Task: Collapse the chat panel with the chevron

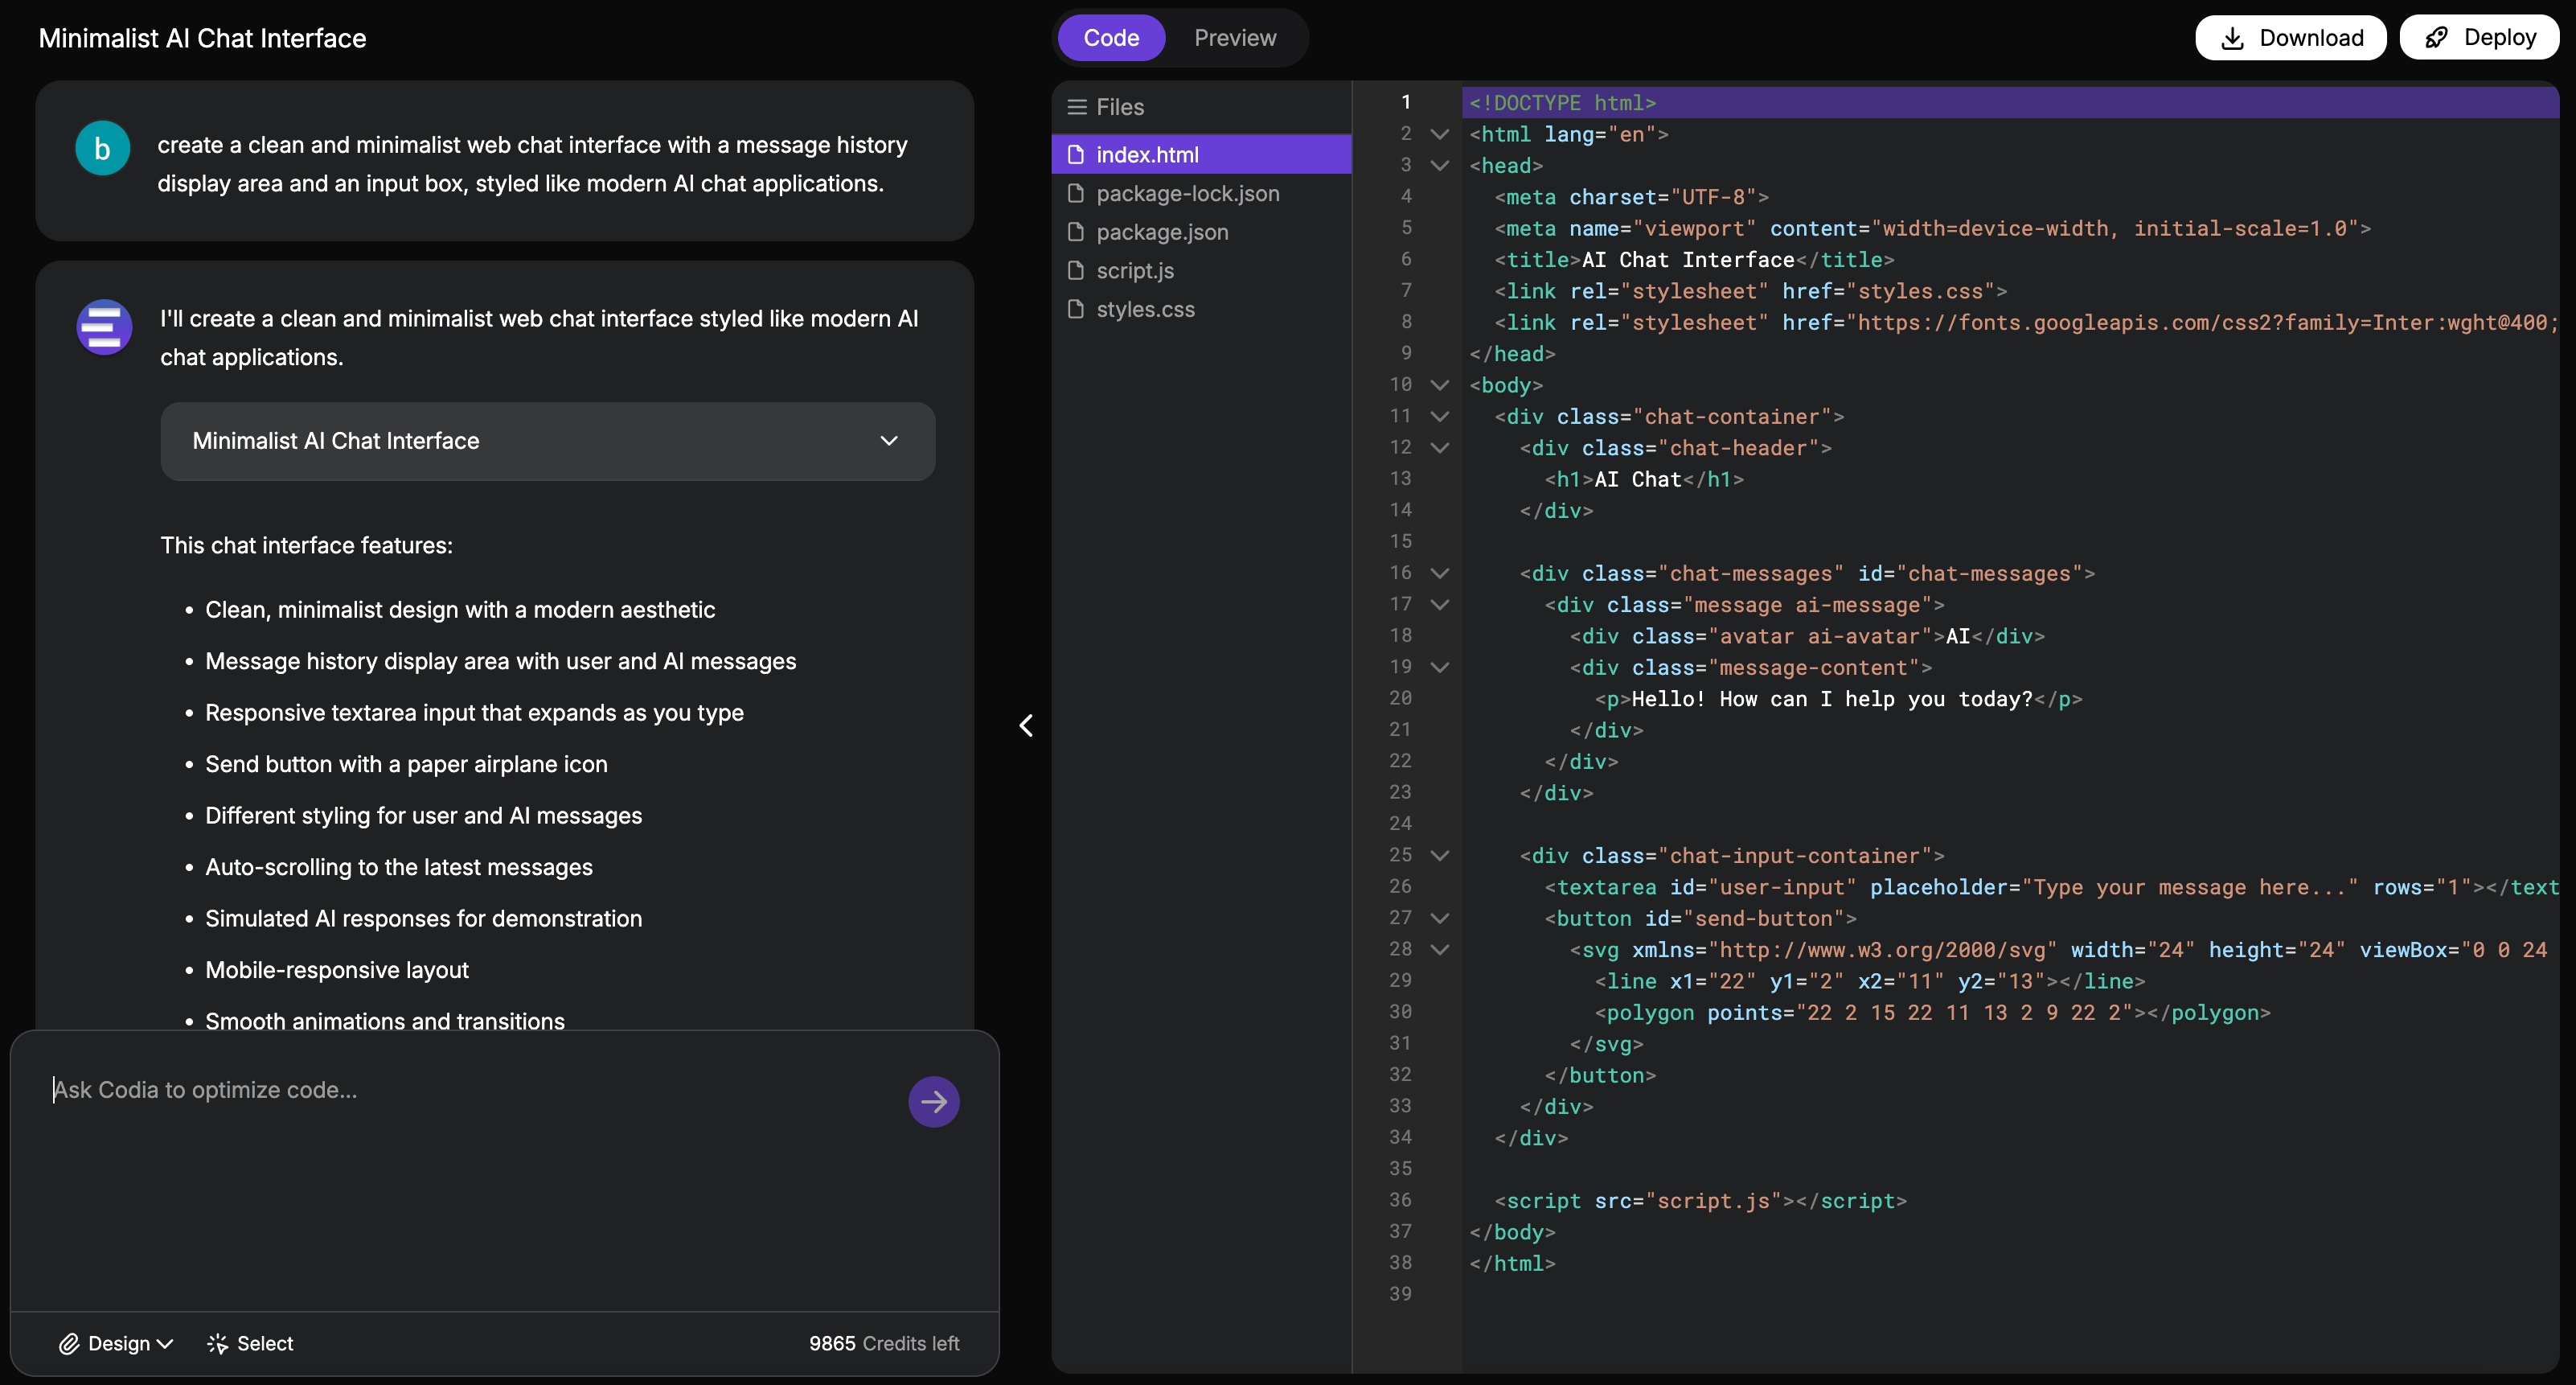Action: point(1026,725)
